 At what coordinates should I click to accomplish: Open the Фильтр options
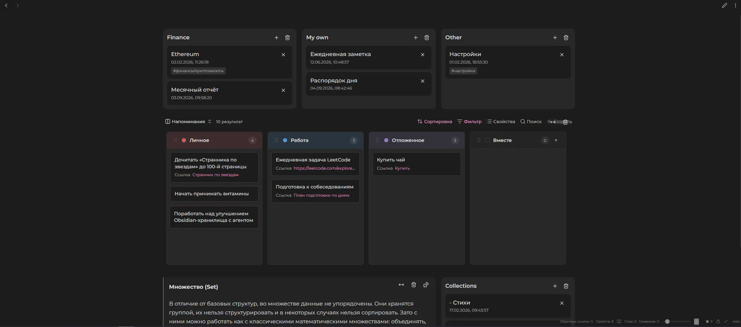click(469, 122)
